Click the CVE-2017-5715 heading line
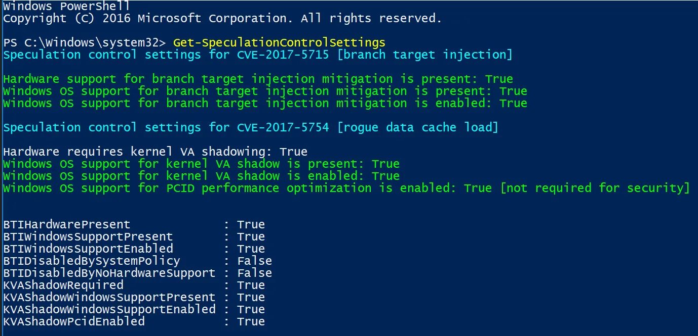The image size is (698, 336). (x=258, y=55)
